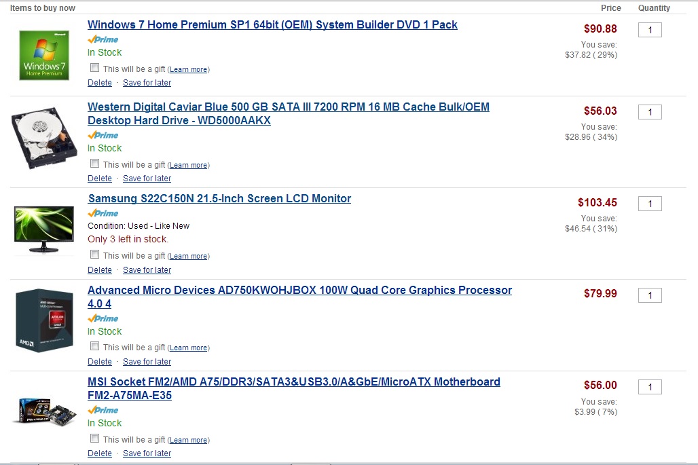
Task: Click the Windows 7 Home Premium product image
Action: click(x=44, y=55)
